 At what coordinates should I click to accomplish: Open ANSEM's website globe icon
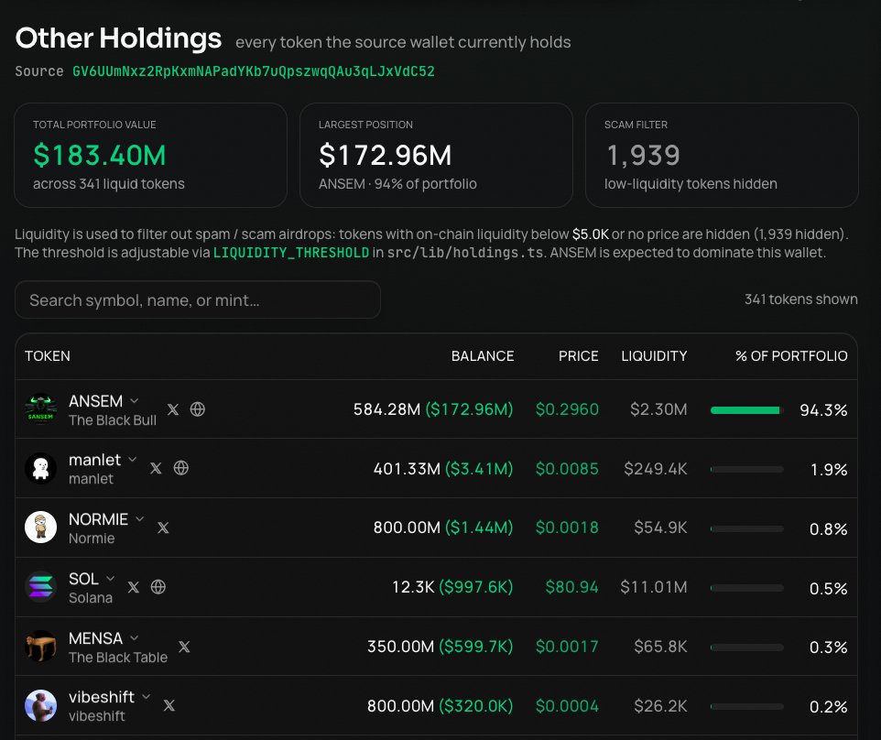tap(197, 409)
